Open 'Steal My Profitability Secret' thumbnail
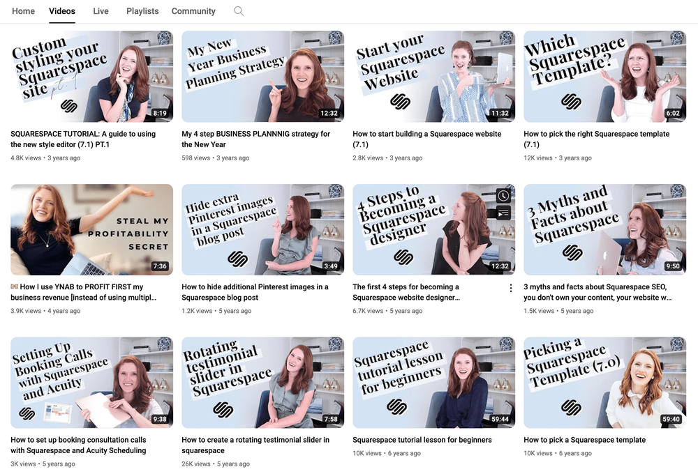 [91, 229]
